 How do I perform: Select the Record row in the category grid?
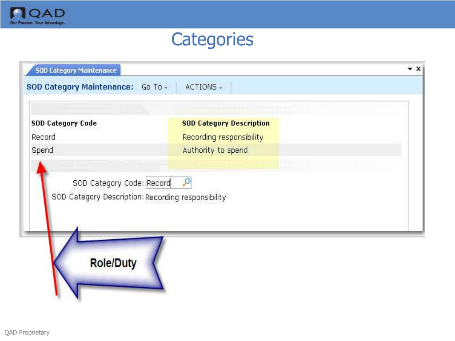(x=89, y=137)
